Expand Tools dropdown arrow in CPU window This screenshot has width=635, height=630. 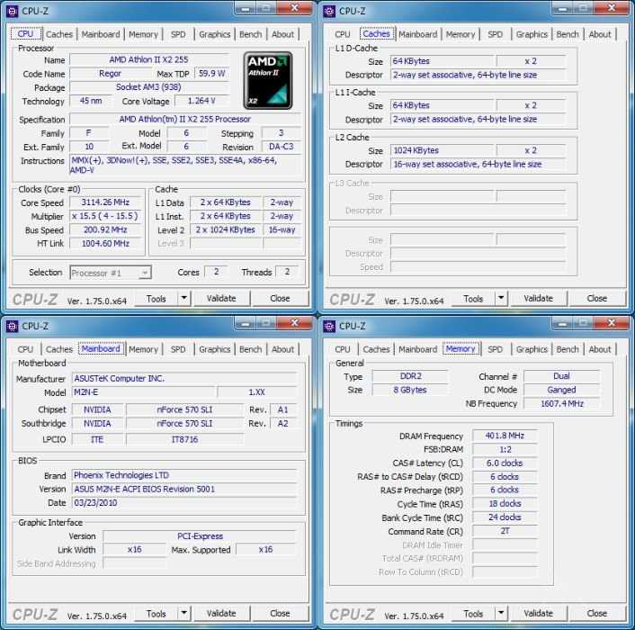point(183,299)
